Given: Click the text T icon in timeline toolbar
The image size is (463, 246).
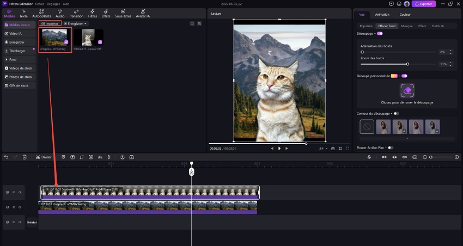Looking at the screenshot, I should 72,157.
